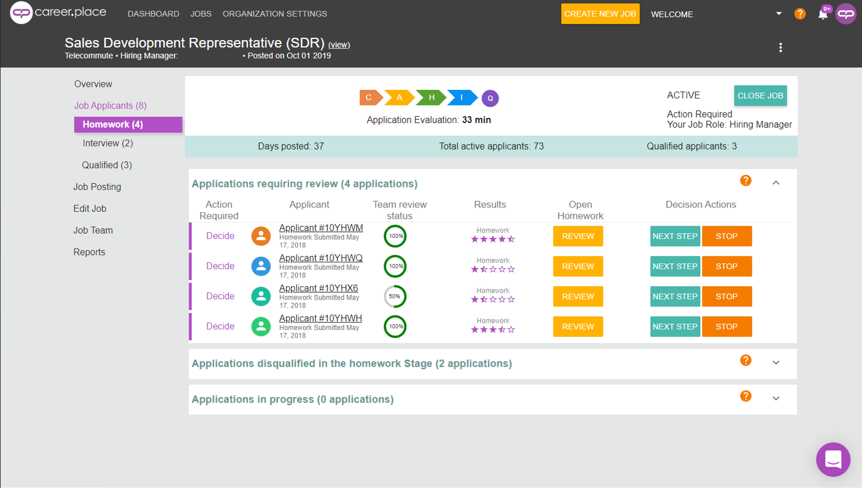Click orange avatar of Applicant #10YHWM

(261, 236)
